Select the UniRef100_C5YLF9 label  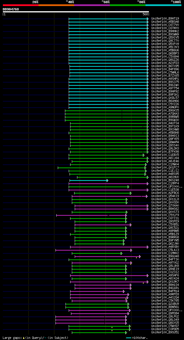pyautogui.click(x=165, y=215)
